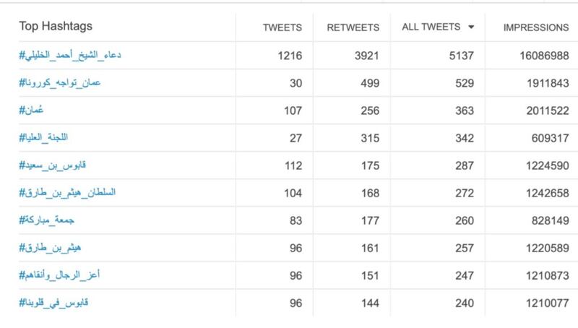Select the اللجنة_العليا# hashtag link

[x=44, y=138]
